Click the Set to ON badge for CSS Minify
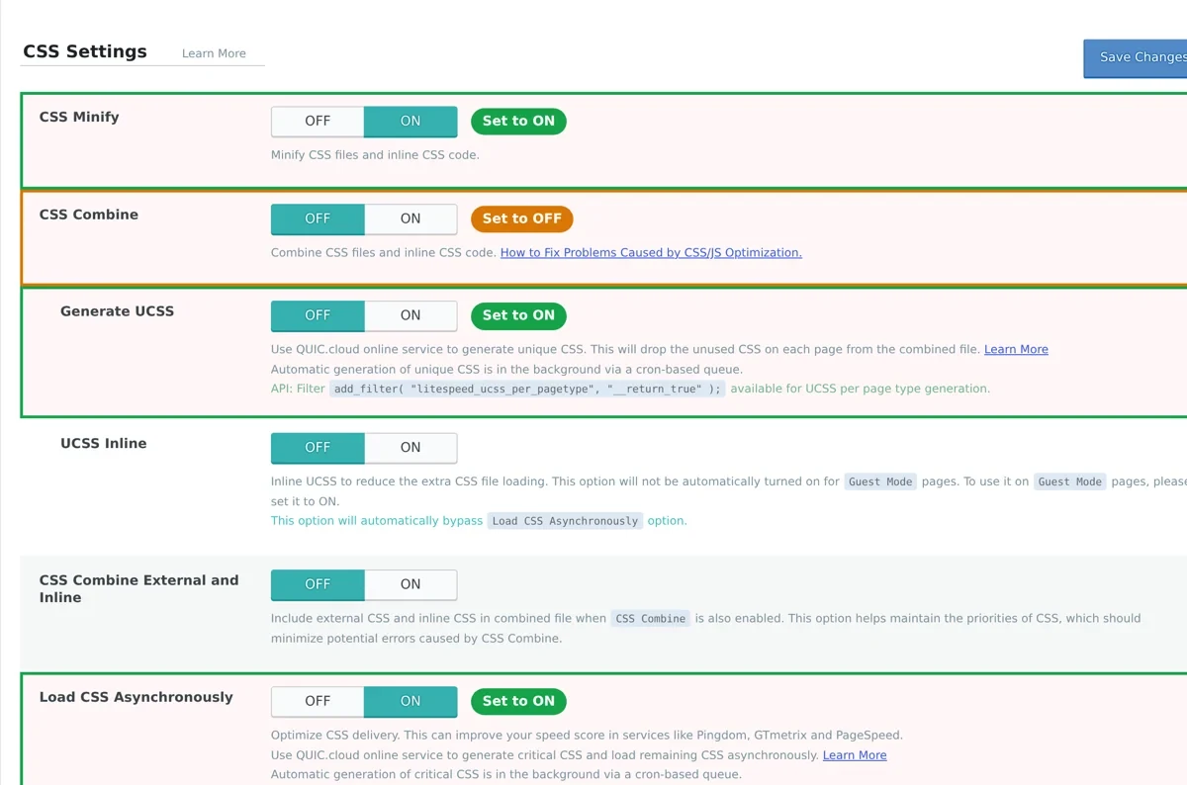 pyautogui.click(x=518, y=122)
